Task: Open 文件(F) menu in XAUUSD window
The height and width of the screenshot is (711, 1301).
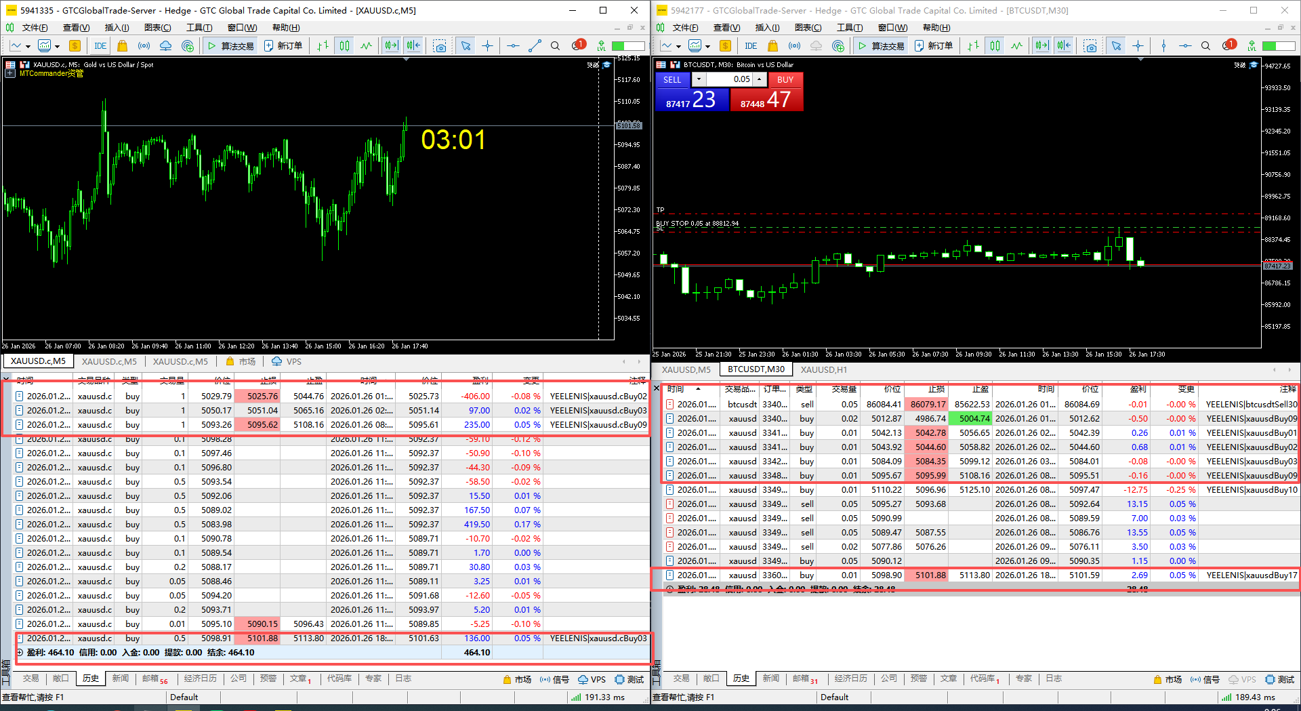Action: [x=35, y=28]
